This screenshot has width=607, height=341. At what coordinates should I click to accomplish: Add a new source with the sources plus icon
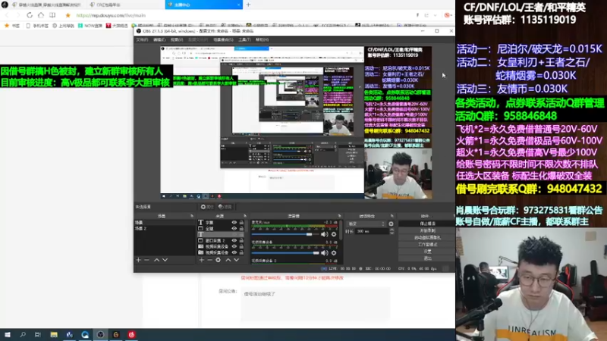click(202, 260)
